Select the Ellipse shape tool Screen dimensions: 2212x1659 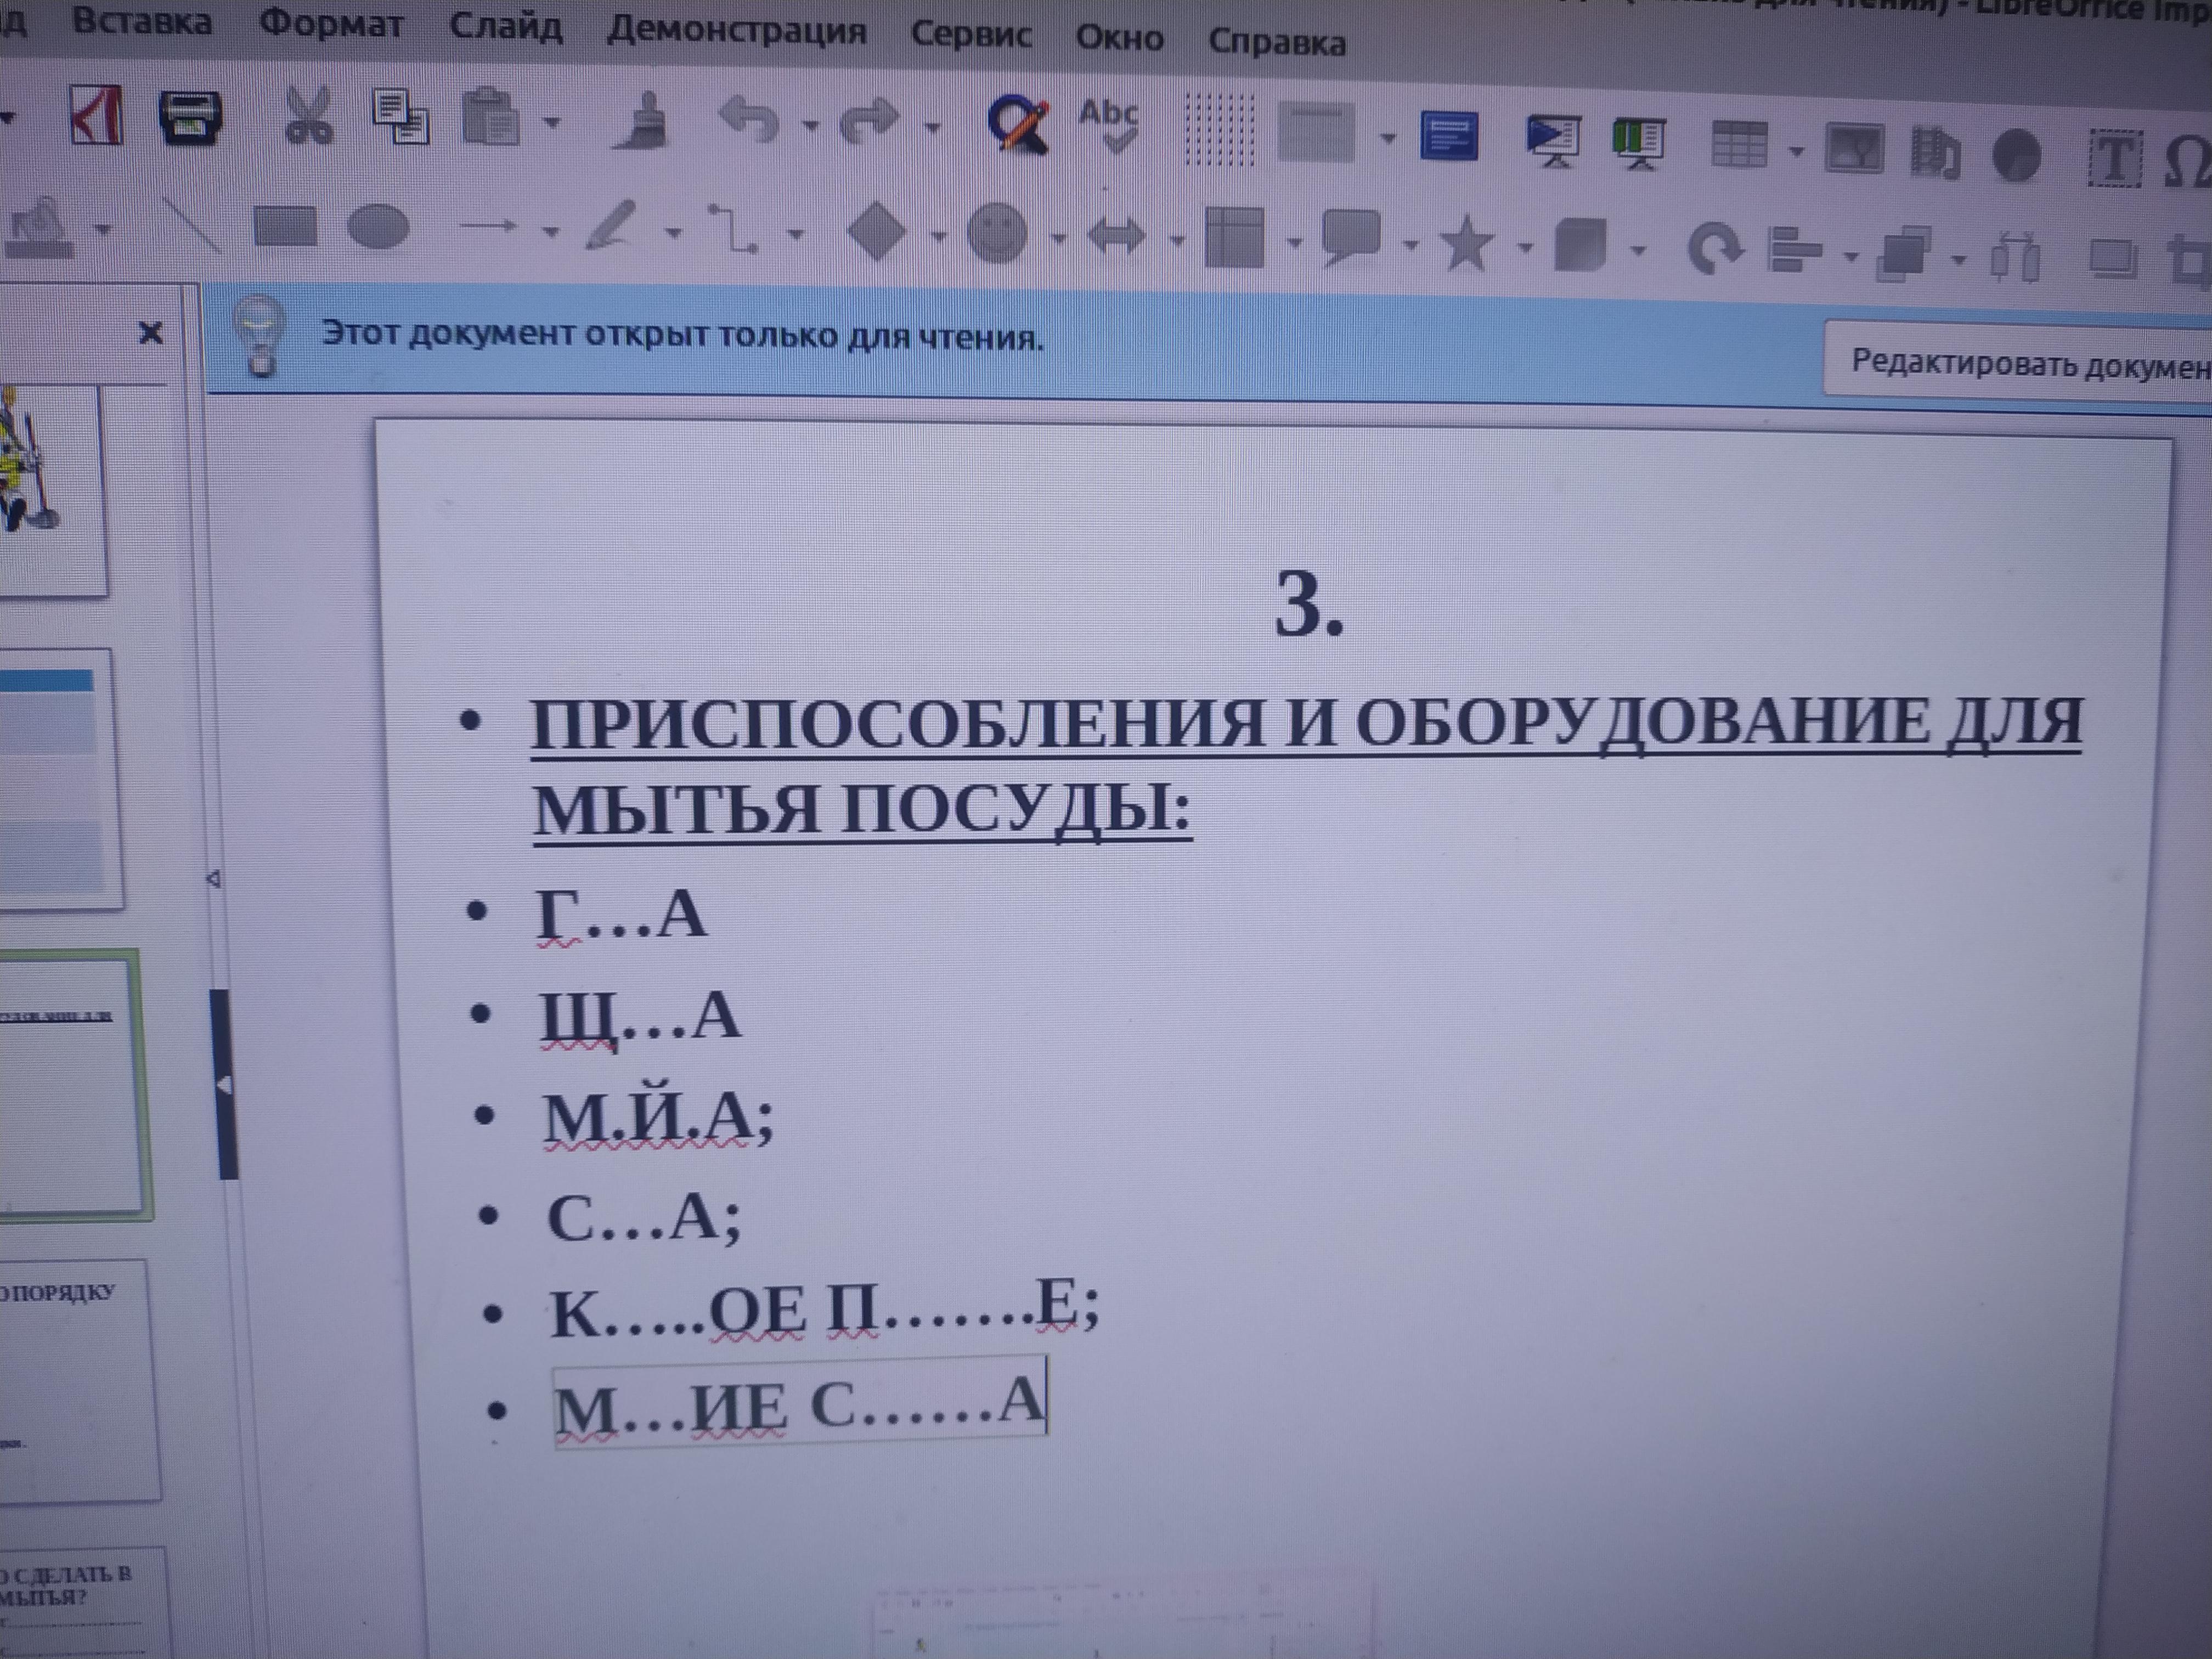coord(378,227)
